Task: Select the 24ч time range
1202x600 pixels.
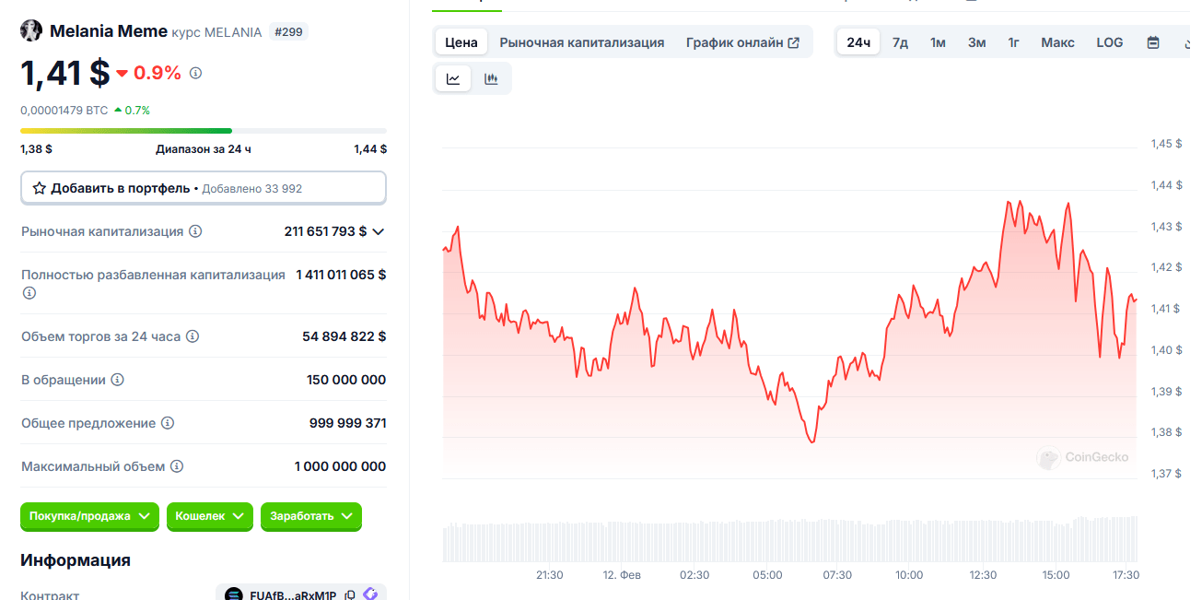Action: 858,42
